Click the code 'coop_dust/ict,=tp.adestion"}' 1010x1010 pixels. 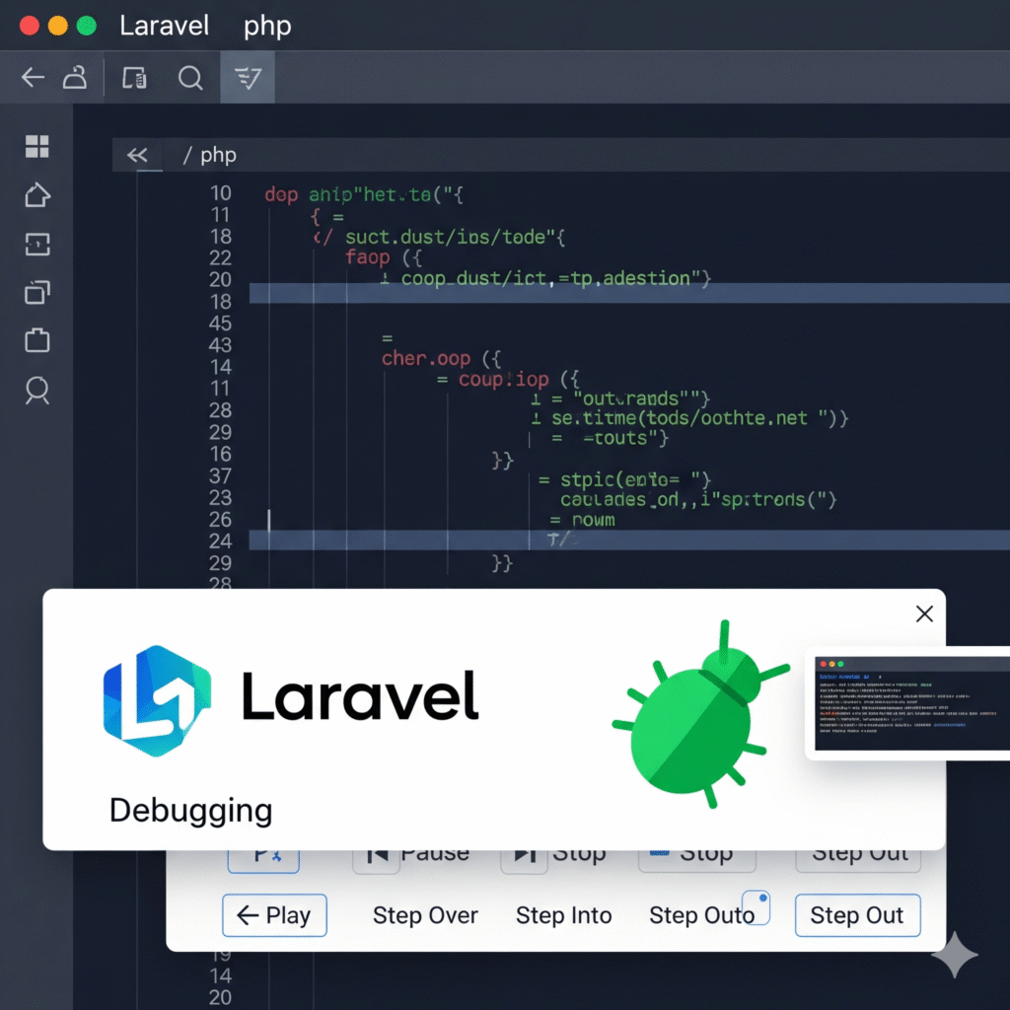click(x=556, y=279)
